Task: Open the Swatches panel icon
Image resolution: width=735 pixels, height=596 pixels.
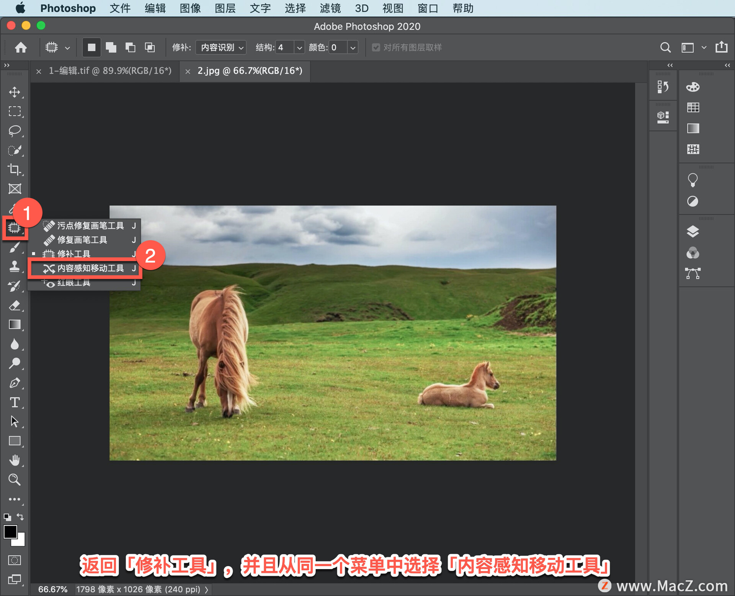Action: [693, 108]
